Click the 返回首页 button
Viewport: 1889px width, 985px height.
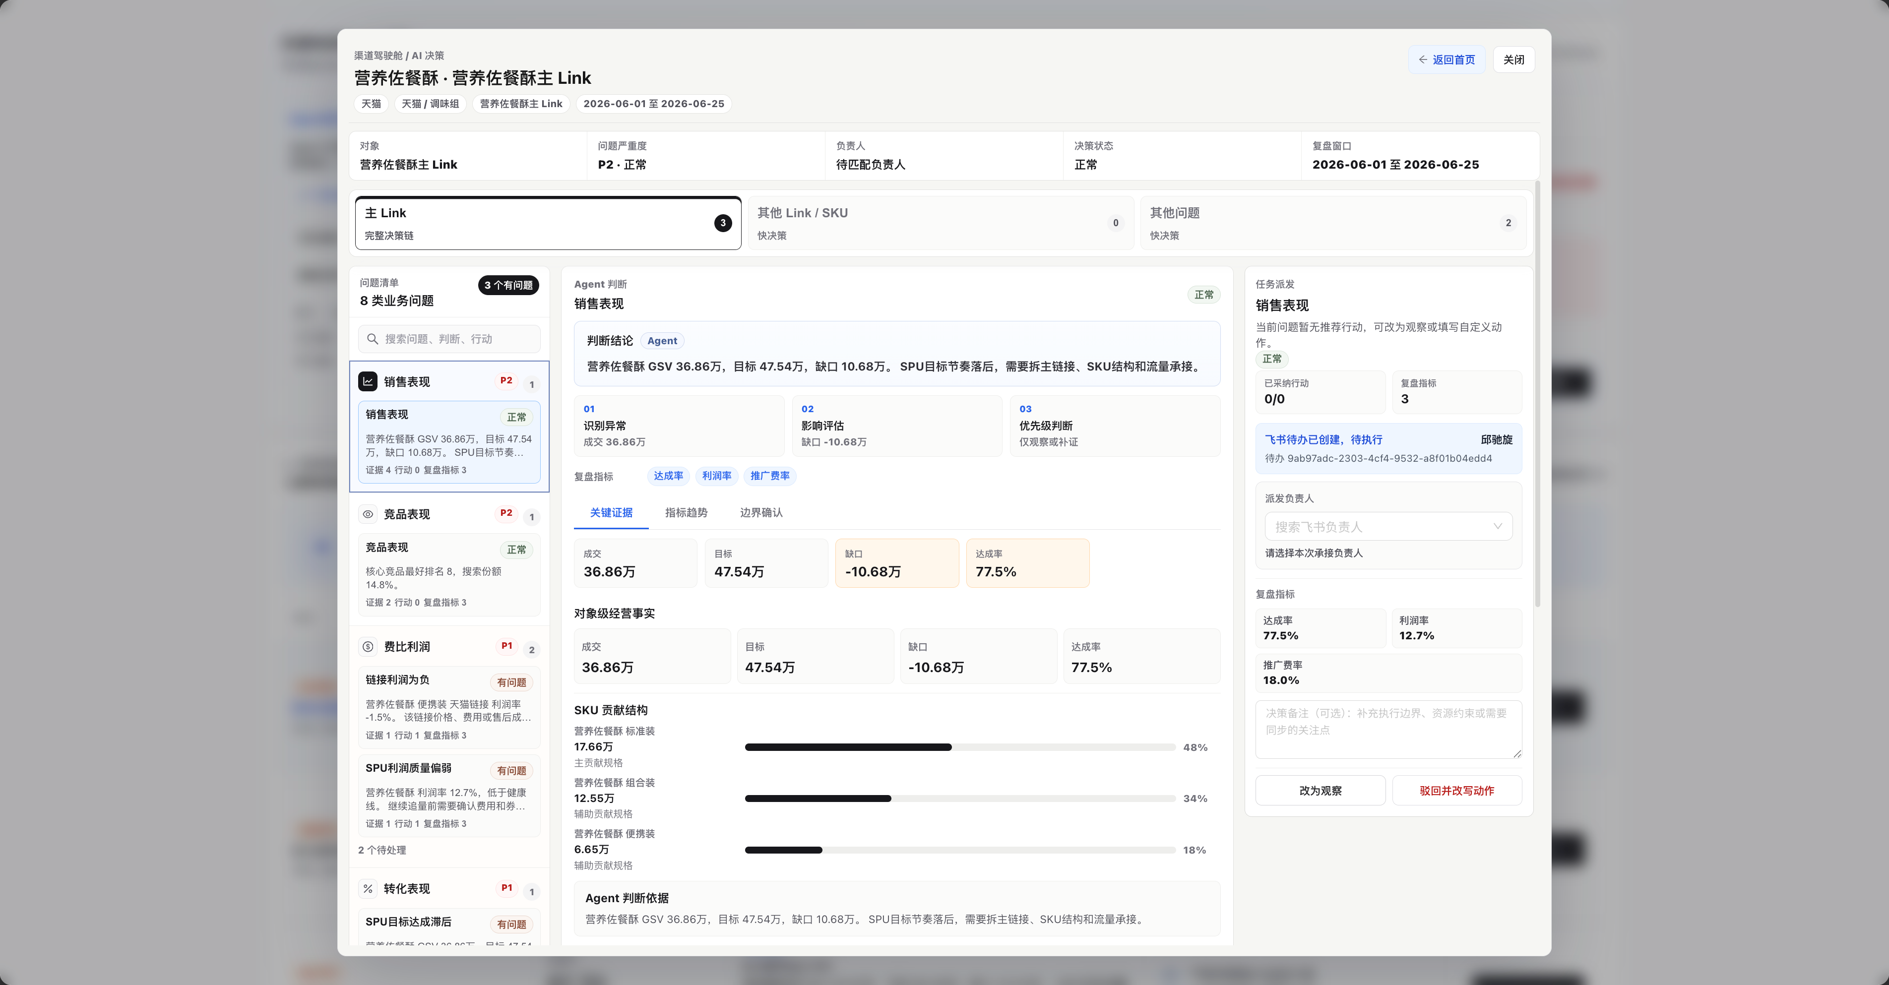pos(1446,60)
